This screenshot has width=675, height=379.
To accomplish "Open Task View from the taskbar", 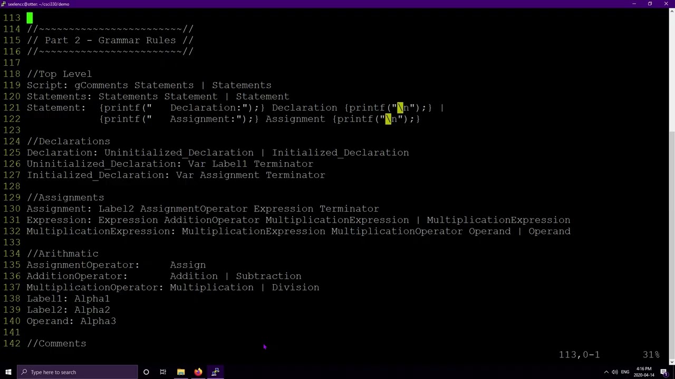I will (163, 372).
